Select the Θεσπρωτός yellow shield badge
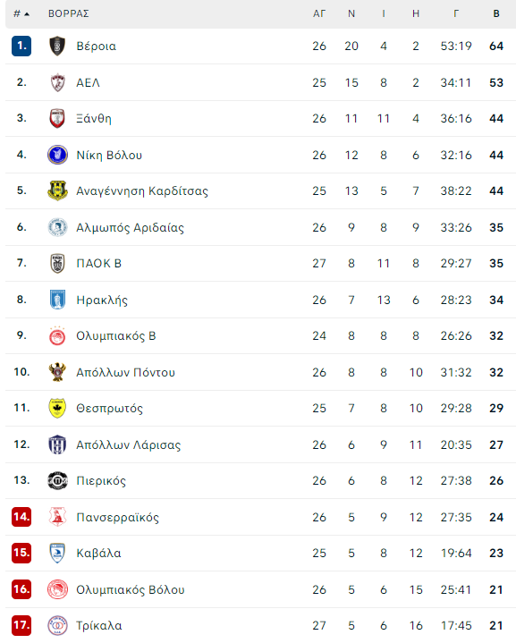Image resolution: width=516 pixels, height=643 pixels. click(57, 408)
